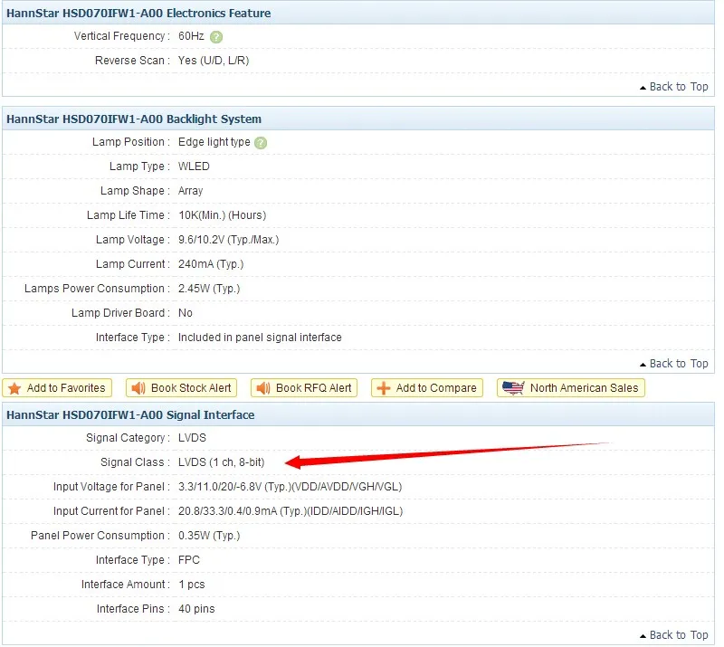
Task: Select '2.45W (Typ.)' value
Action: pyautogui.click(x=209, y=289)
